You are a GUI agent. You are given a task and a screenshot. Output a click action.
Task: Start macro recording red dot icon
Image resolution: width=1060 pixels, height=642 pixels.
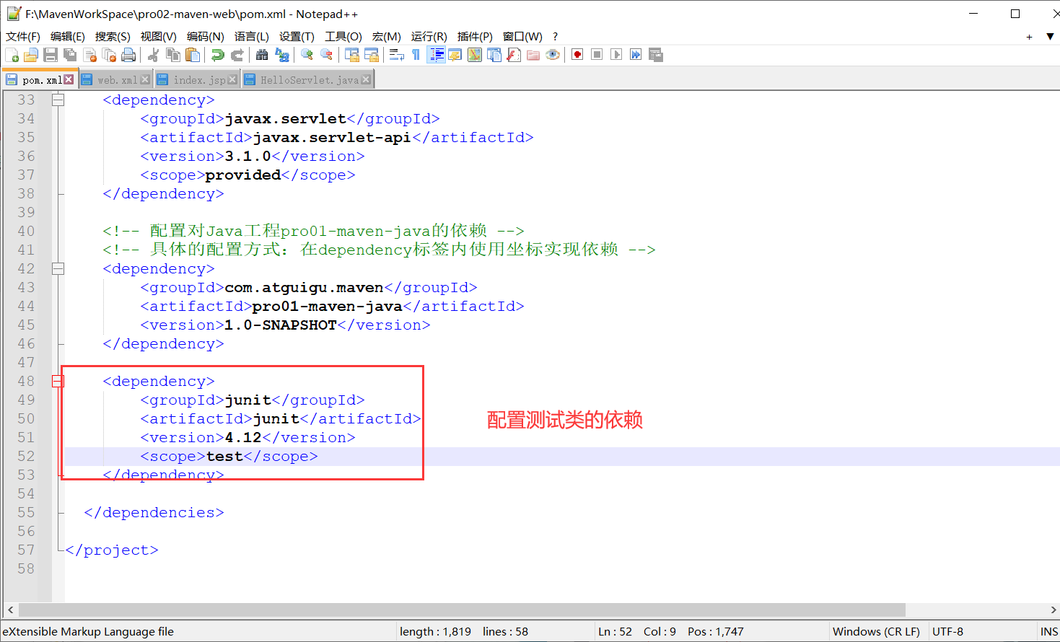pyautogui.click(x=577, y=55)
